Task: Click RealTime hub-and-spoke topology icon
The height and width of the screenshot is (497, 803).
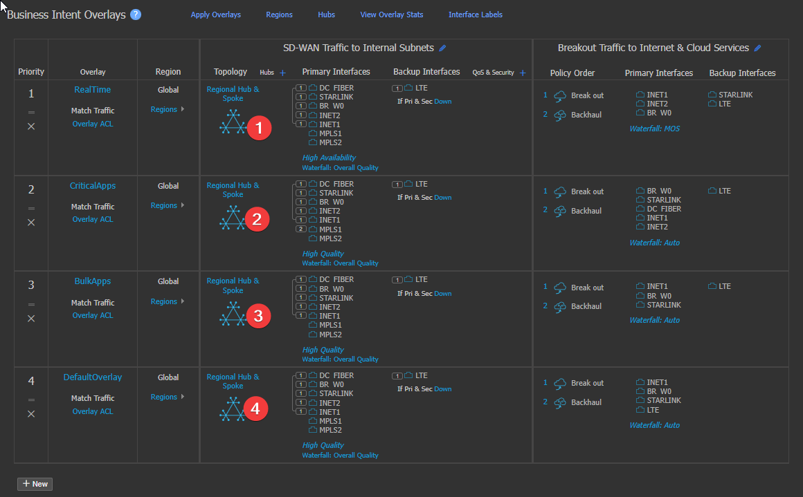Action: [233, 122]
